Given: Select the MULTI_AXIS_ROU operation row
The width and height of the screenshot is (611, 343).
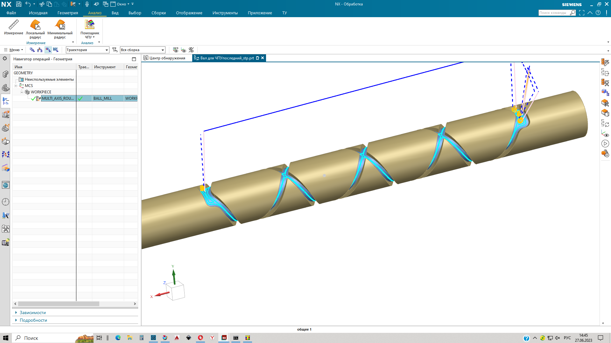Looking at the screenshot, I should (58, 98).
